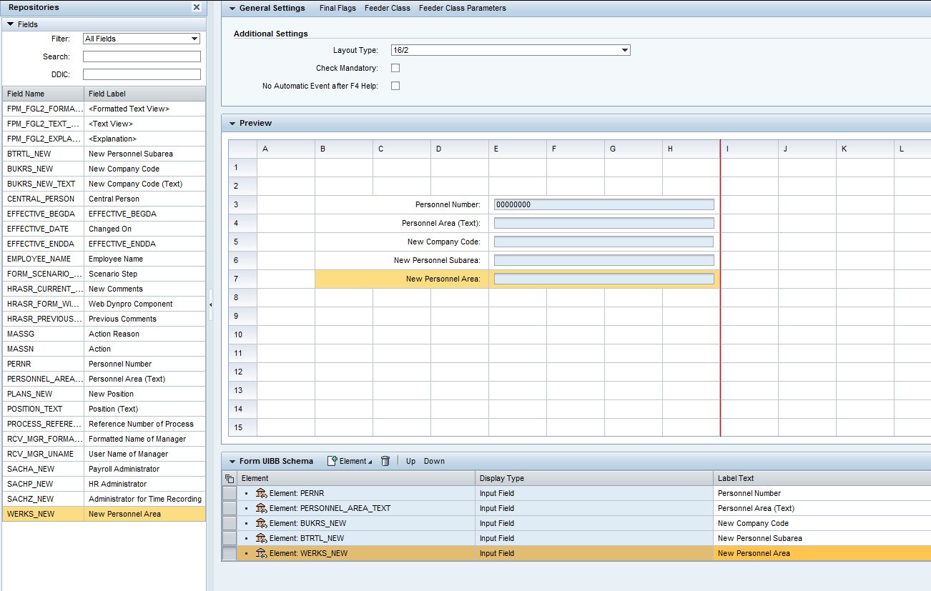Viewport: 931px width, 591px height.
Task: Select the row selector for Element: BUKRS_NEW
Action: [x=230, y=523]
